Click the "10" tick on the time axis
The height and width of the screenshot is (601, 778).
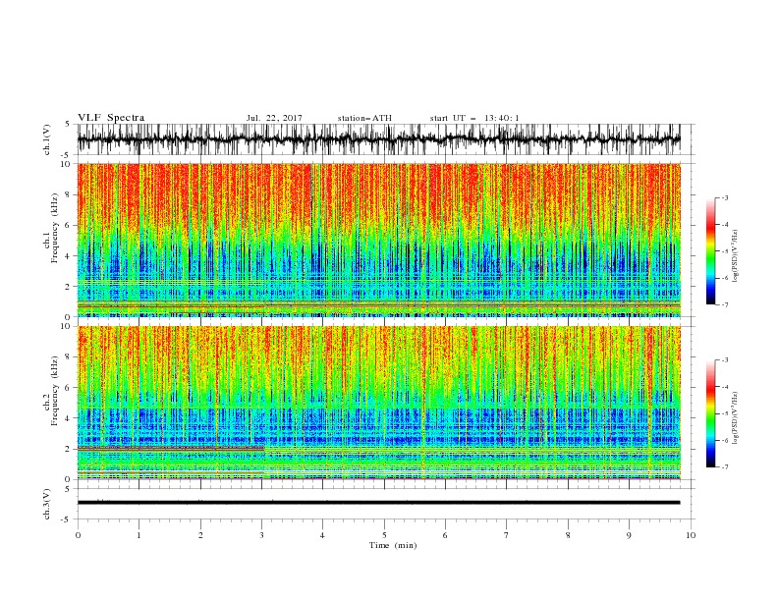(691, 535)
